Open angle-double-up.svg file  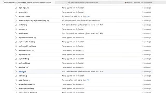coord(26,50)
